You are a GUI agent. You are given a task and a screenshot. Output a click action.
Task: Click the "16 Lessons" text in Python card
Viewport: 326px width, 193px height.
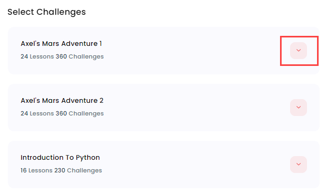36,170
